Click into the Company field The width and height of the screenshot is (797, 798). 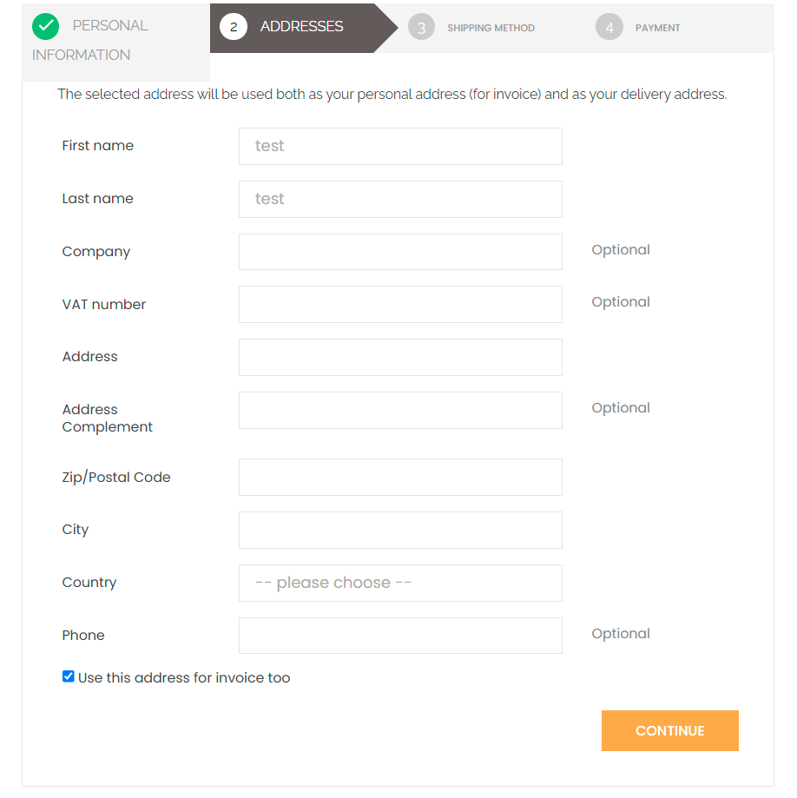(x=400, y=252)
